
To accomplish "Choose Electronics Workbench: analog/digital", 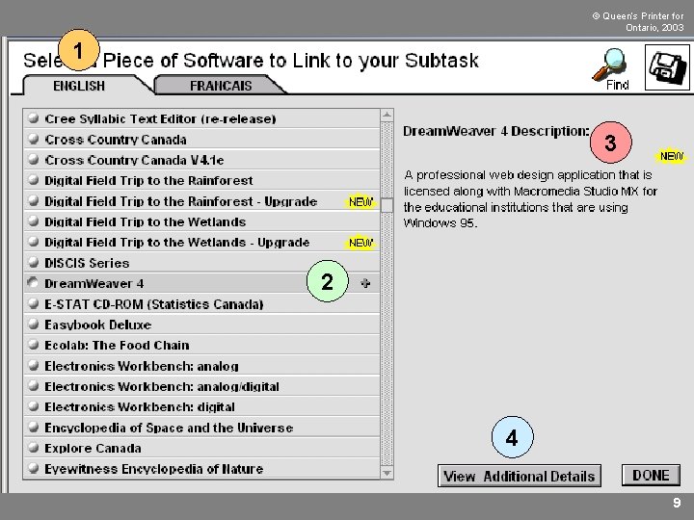I will click(x=201, y=386).
